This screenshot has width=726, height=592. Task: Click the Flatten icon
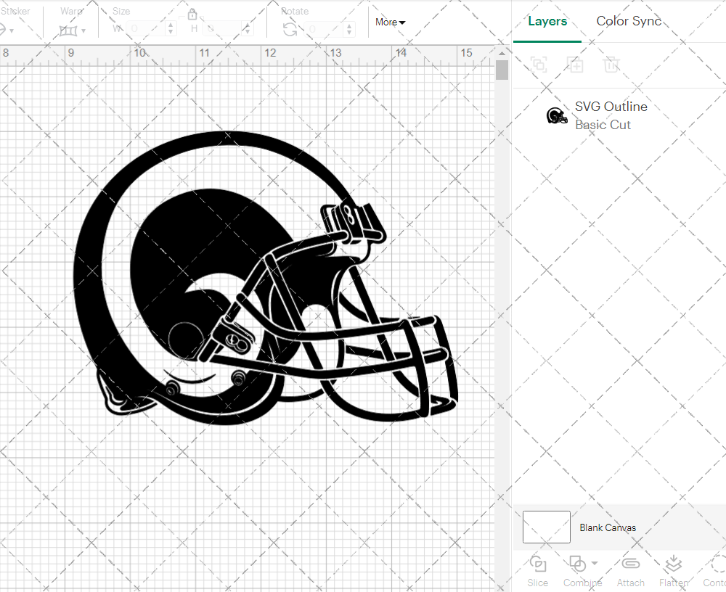673,564
